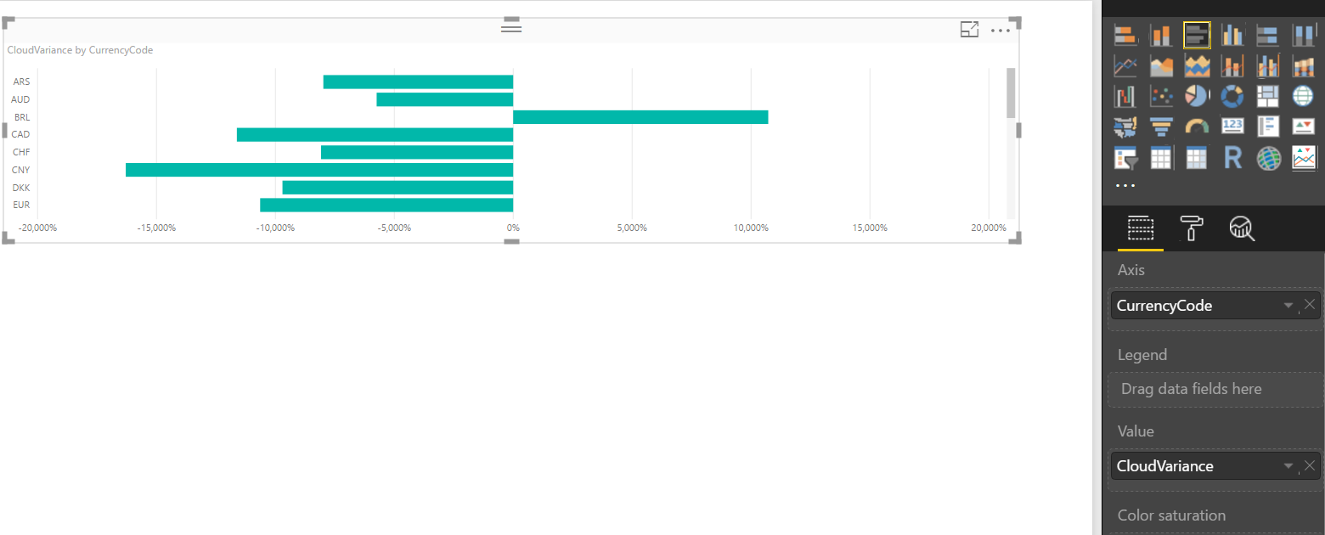The width and height of the screenshot is (1325, 535).
Task: Select the Stacked column chart visual
Action: 1161,35
